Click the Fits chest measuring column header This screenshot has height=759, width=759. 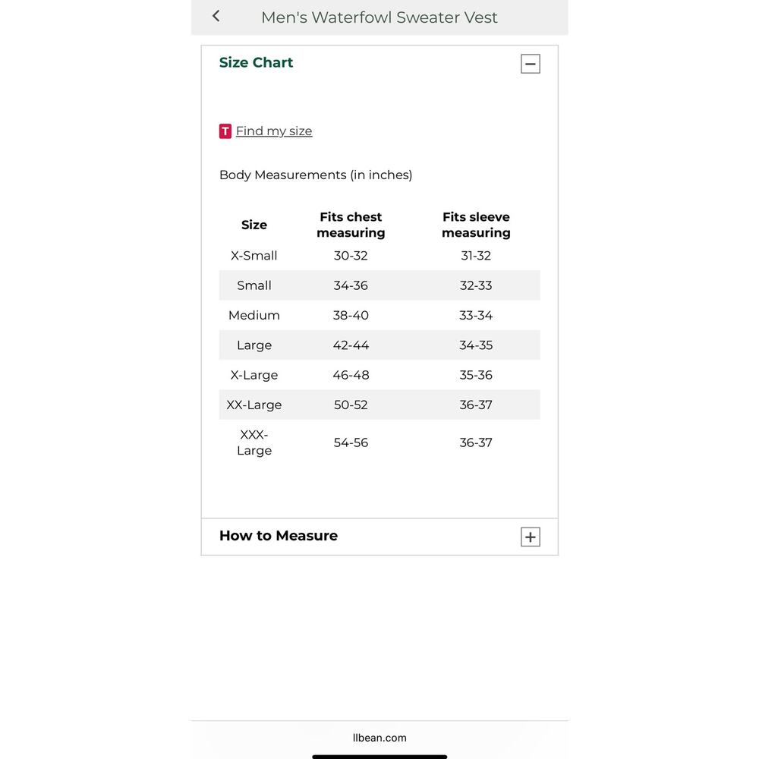point(351,225)
